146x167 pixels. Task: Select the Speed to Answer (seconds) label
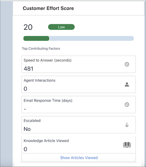pyautogui.click(x=47, y=60)
